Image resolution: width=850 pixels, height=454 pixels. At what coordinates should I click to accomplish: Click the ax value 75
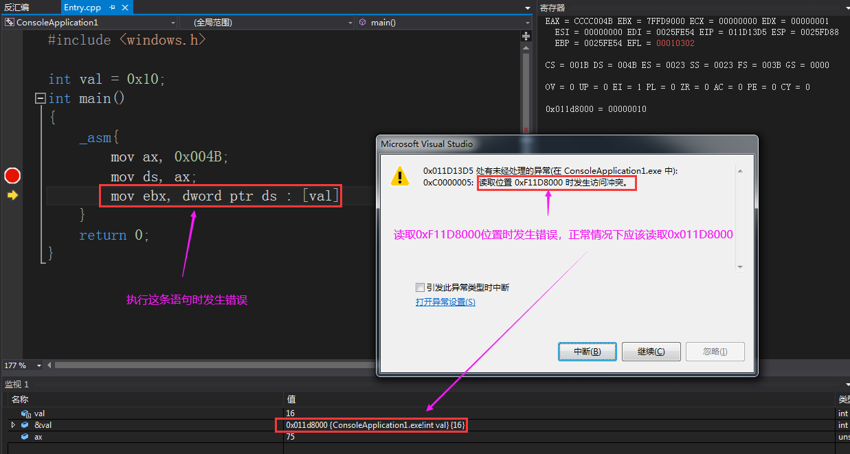pos(291,437)
